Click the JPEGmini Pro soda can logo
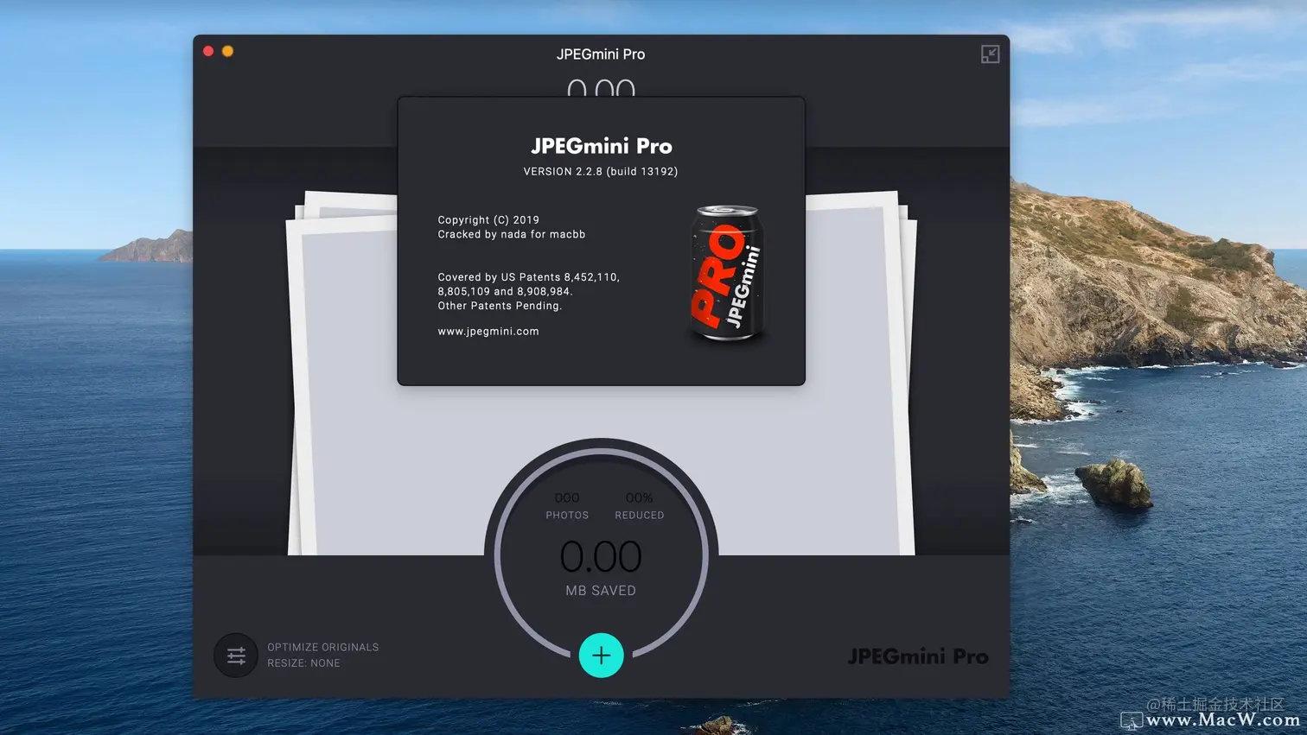This screenshot has height=735, width=1307. (x=726, y=273)
